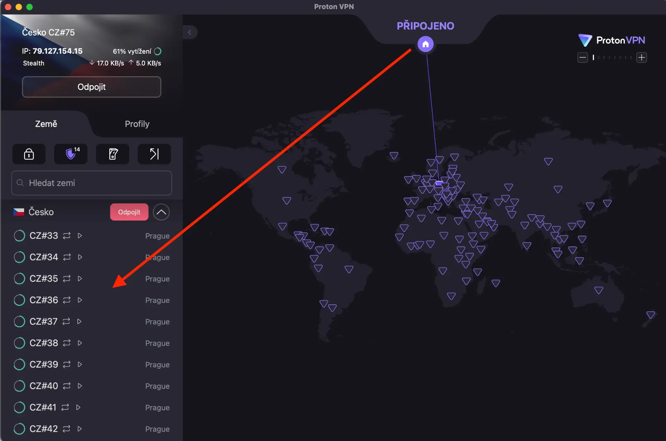
Task: Click P2P arrows icon next to CZ#33
Action: tap(67, 235)
